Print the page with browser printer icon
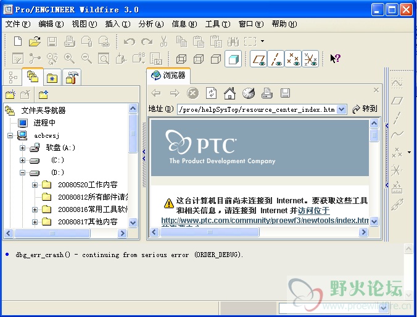The height and width of the screenshot is (317, 417). click(x=266, y=93)
